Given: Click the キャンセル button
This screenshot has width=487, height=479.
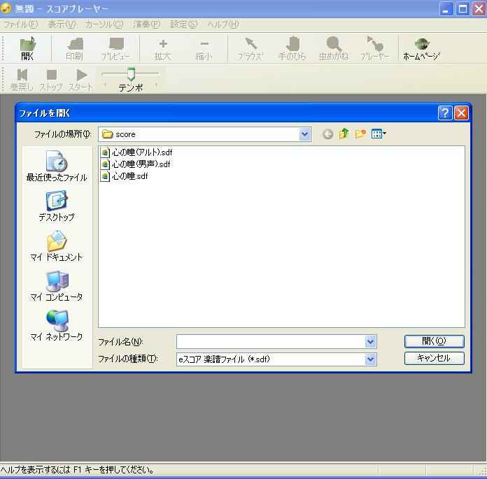Looking at the screenshot, I should click(434, 358).
